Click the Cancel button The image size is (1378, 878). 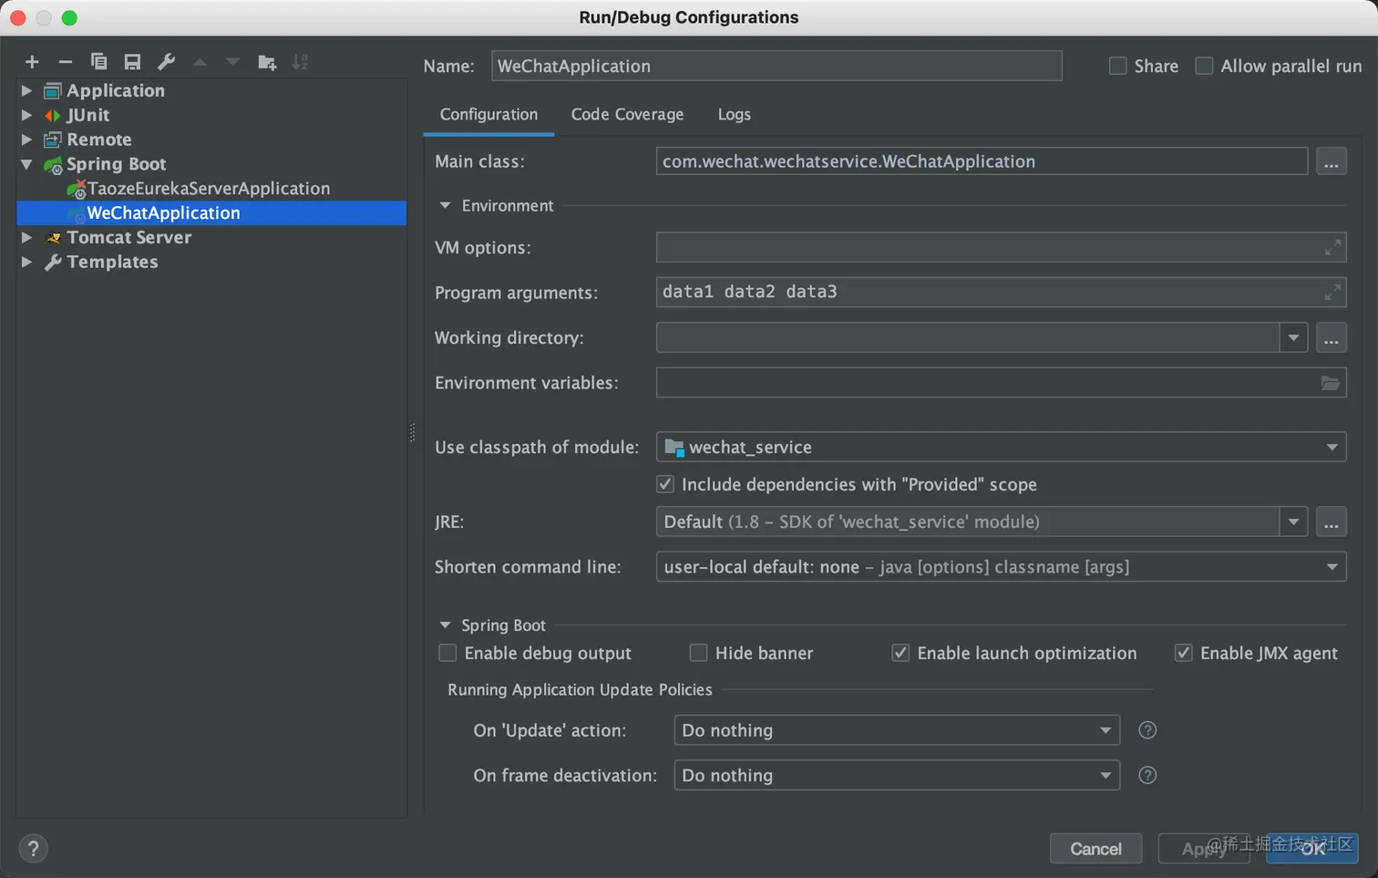click(1095, 849)
